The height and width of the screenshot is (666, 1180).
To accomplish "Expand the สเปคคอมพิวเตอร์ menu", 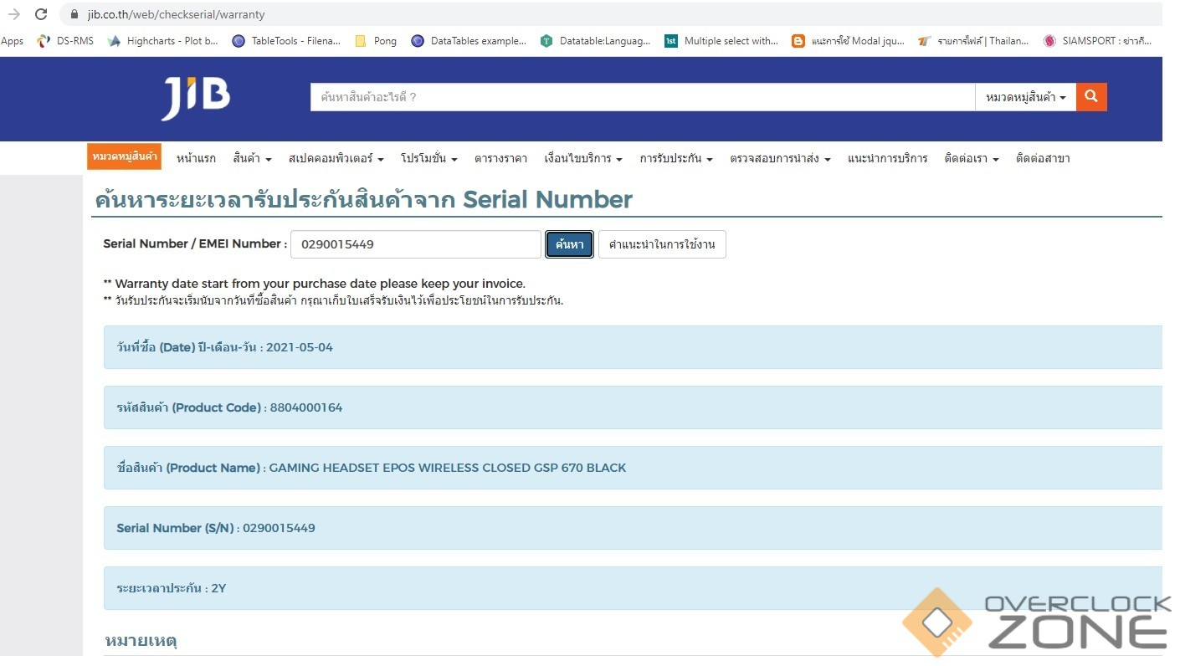I will tap(336, 158).
